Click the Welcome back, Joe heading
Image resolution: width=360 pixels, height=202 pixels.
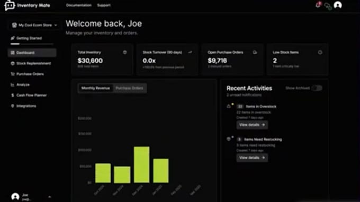click(104, 24)
